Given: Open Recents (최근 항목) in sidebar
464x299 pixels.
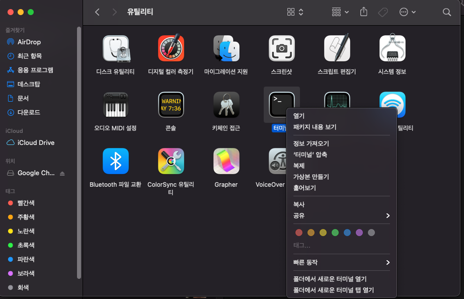Looking at the screenshot, I should coord(24,56).
